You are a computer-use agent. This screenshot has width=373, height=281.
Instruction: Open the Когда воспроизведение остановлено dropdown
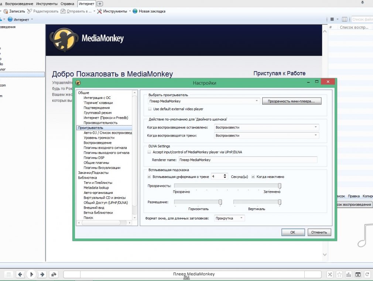click(266, 127)
